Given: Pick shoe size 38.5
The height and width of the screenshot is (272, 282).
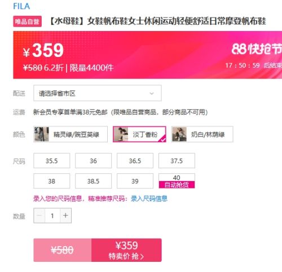Looking at the screenshot, I should [x=94, y=181].
